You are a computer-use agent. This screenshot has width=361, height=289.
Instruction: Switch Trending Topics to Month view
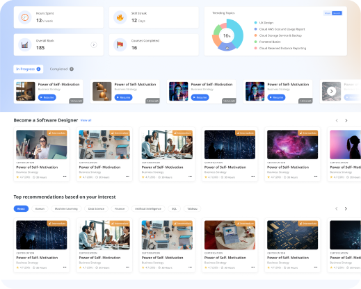[x=337, y=13]
